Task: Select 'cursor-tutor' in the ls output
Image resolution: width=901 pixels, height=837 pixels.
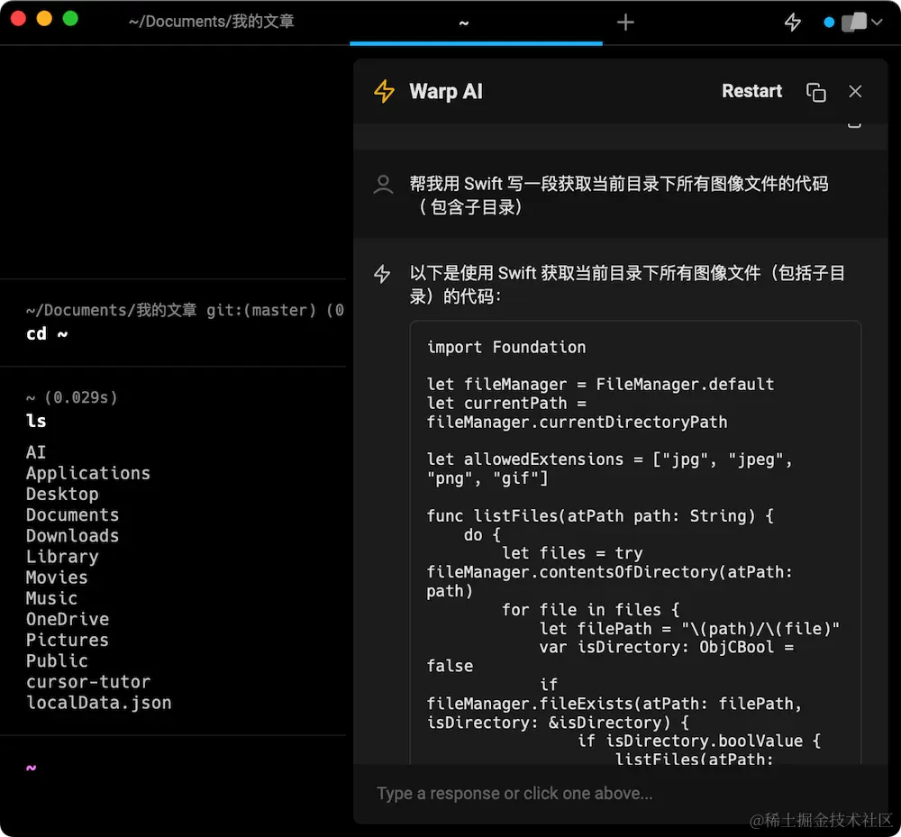Action: pyautogui.click(x=88, y=682)
